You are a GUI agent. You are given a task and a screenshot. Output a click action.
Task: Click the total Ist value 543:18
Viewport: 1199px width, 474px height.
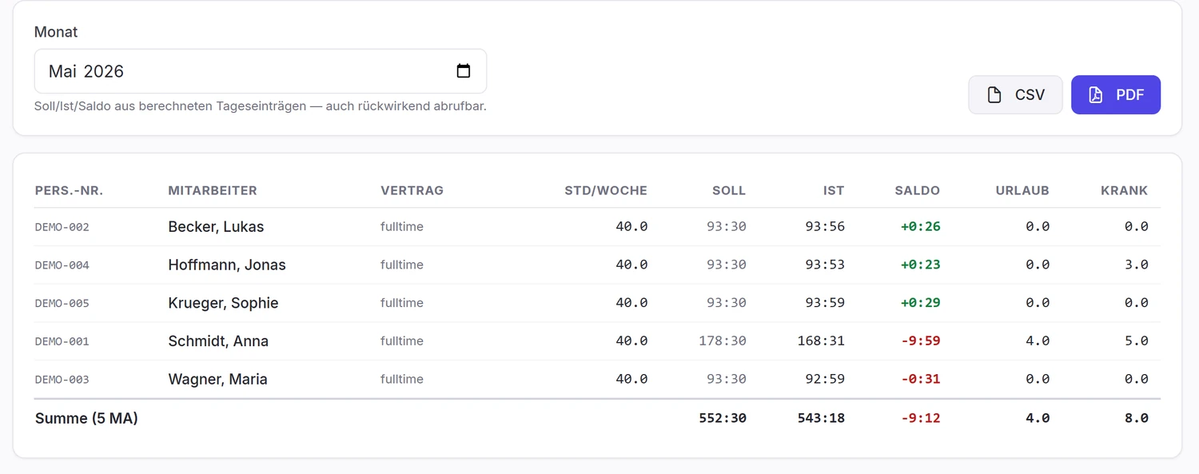click(x=821, y=418)
